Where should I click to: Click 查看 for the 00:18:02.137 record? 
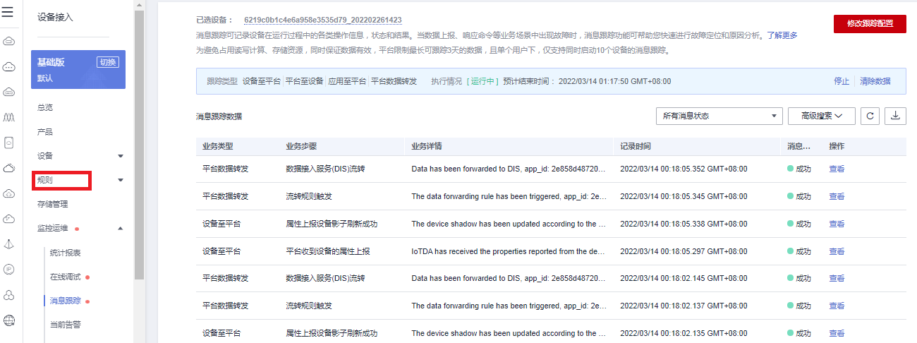(x=837, y=306)
